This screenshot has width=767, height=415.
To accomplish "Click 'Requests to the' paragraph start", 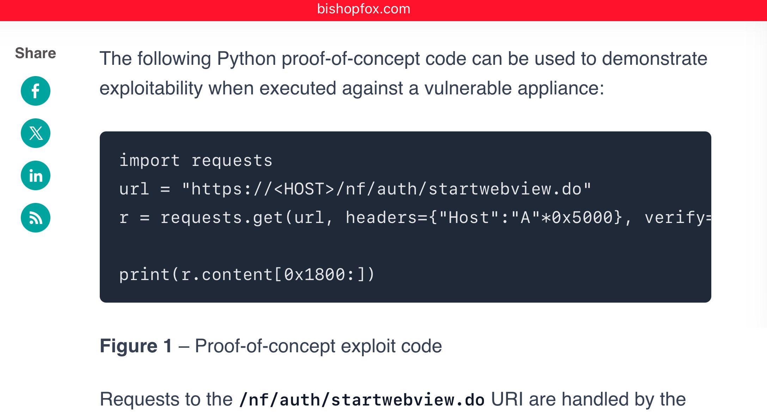I will (x=166, y=399).
